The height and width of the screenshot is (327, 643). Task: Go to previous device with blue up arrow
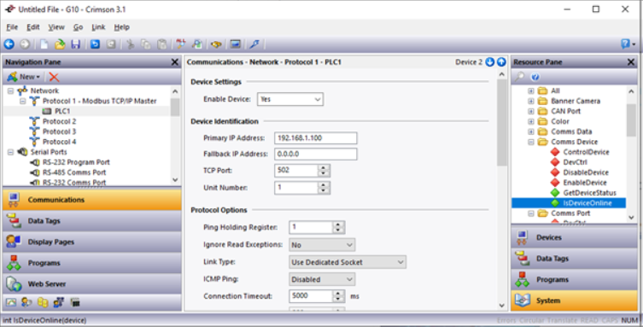point(501,61)
